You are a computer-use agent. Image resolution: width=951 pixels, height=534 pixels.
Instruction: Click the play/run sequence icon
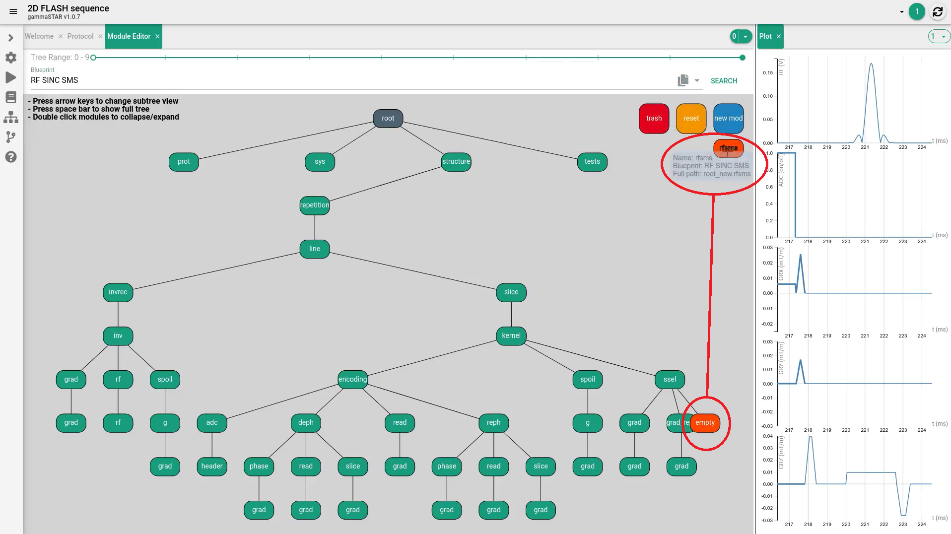11,77
